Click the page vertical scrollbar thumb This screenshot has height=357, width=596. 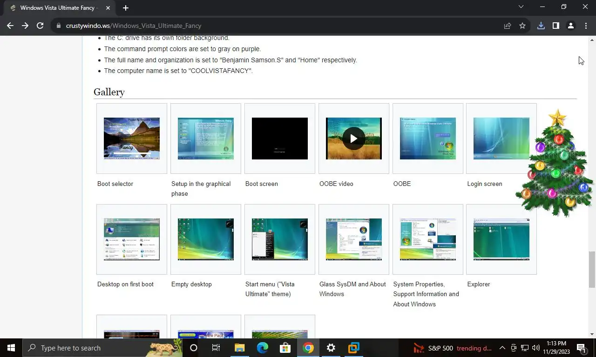(592, 270)
